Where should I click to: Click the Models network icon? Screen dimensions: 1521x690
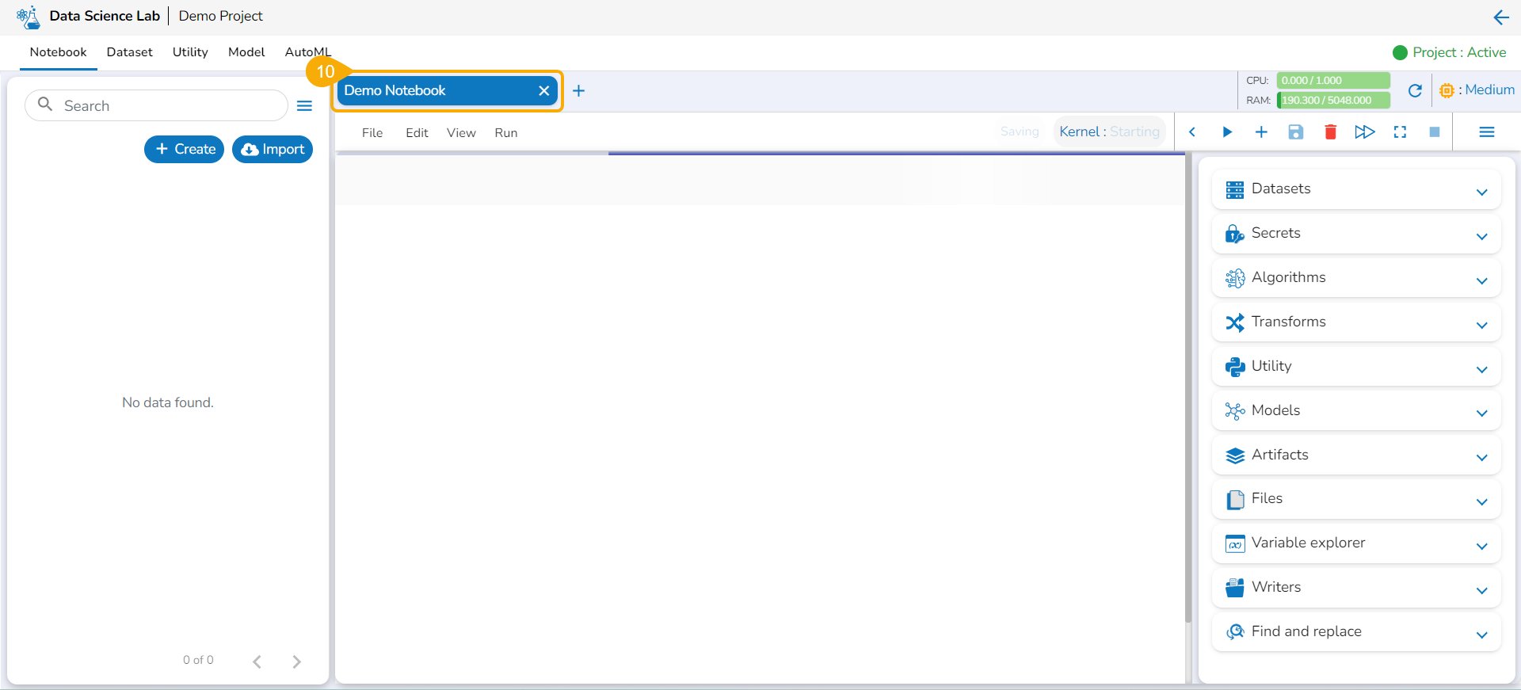pos(1235,411)
